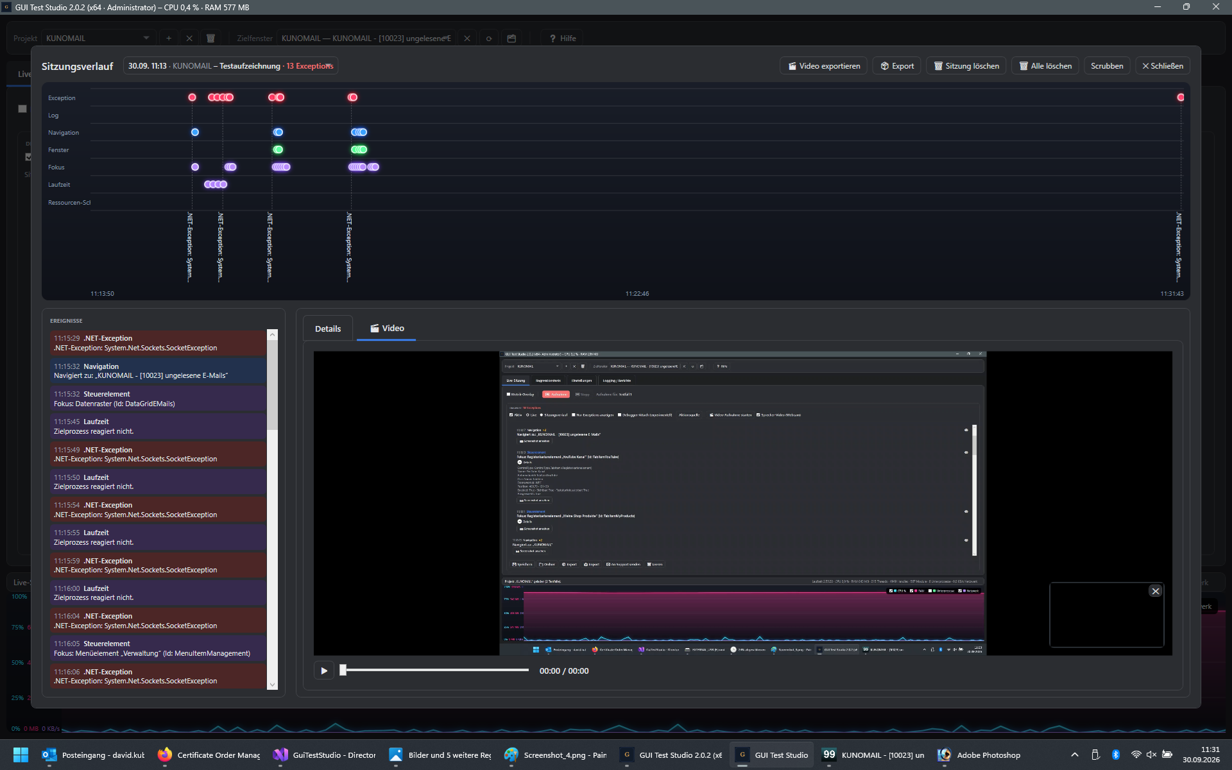Open Visual Studio GuiTestStudio taskbar item
The image size is (1232, 770).
(325, 755)
